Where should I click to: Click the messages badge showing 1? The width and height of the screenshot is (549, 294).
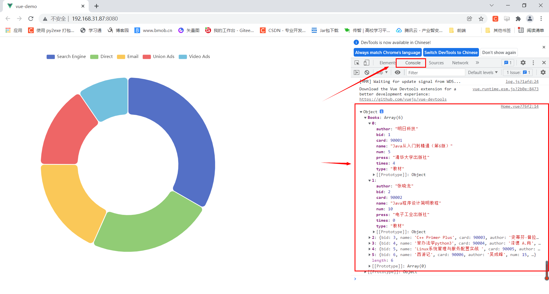[508, 63]
